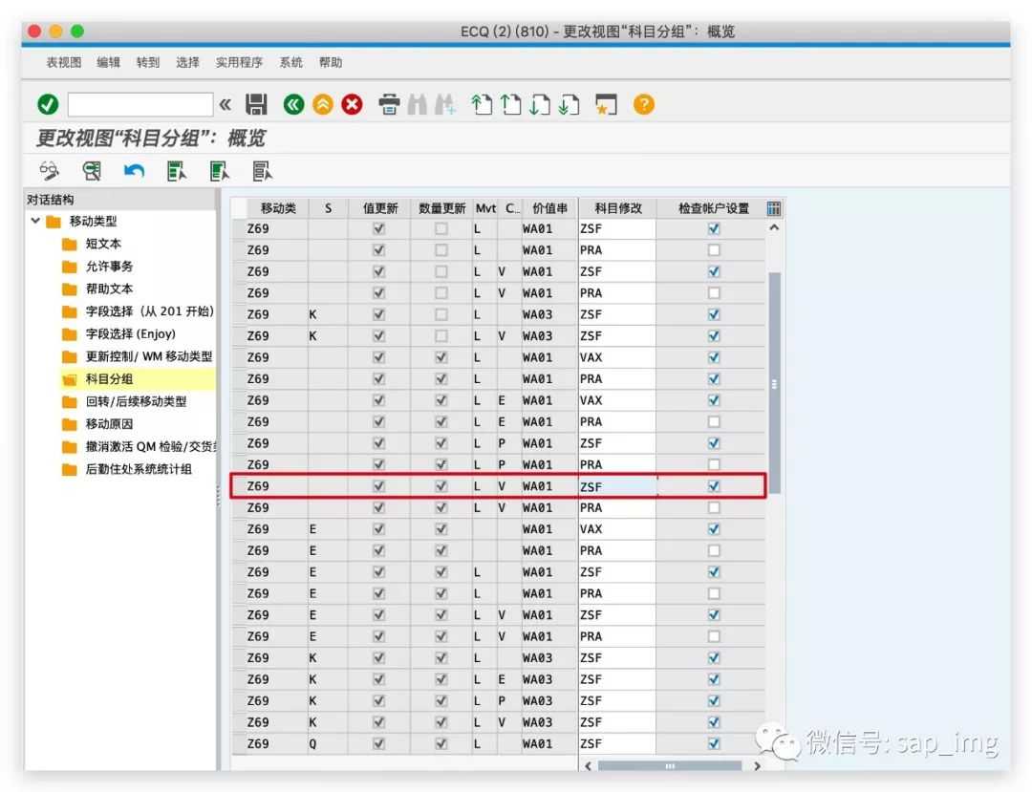Open the table column settings icon
Image resolution: width=1032 pixels, height=792 pixels.
pyautogui.click(x=774, y=208)
